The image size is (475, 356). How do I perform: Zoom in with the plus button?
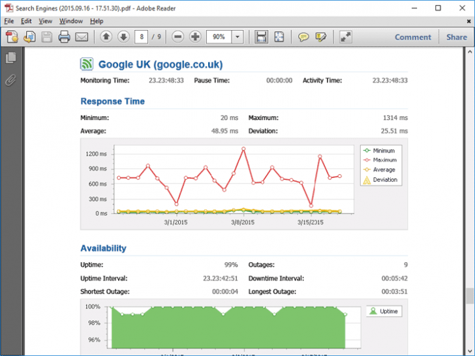[x=195, y=37]
